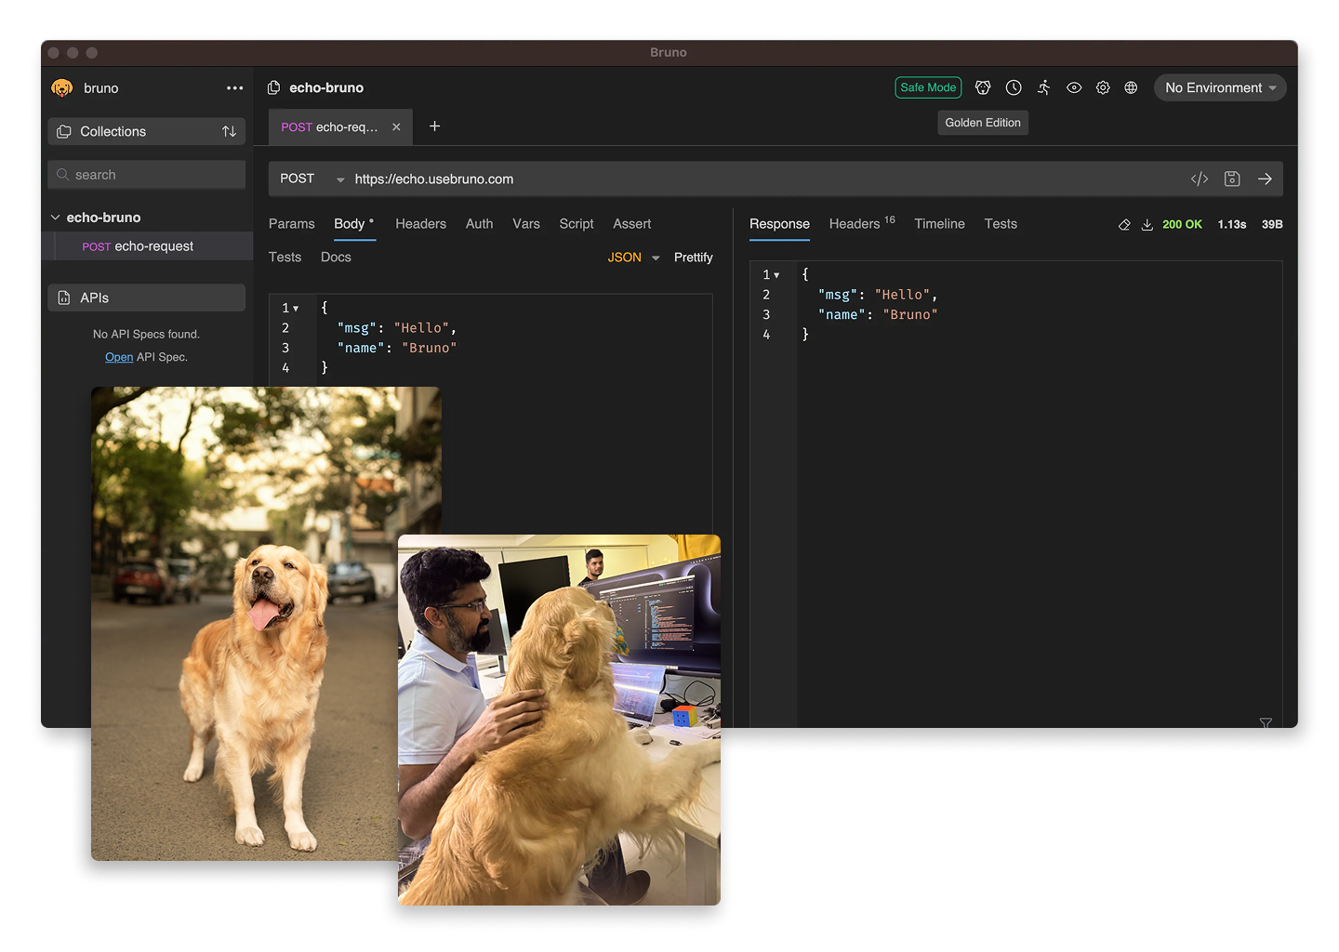The image size is (1339, 952).
Task: Open the POST method dropdown
Action: 312,178
